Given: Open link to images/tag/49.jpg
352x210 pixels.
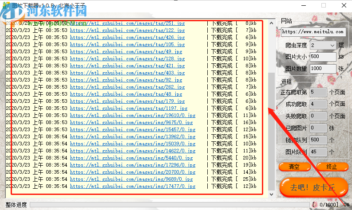Looking at the screenshot, I should pyautogui.click(x=126, y=51).
